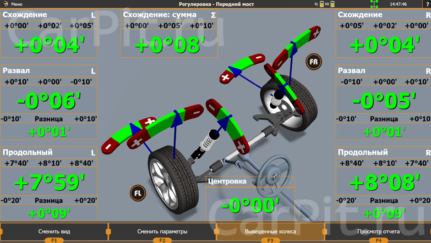Select the Схождение: сумма total toe panel
431x243 pixels.
[x=169, y=34]
